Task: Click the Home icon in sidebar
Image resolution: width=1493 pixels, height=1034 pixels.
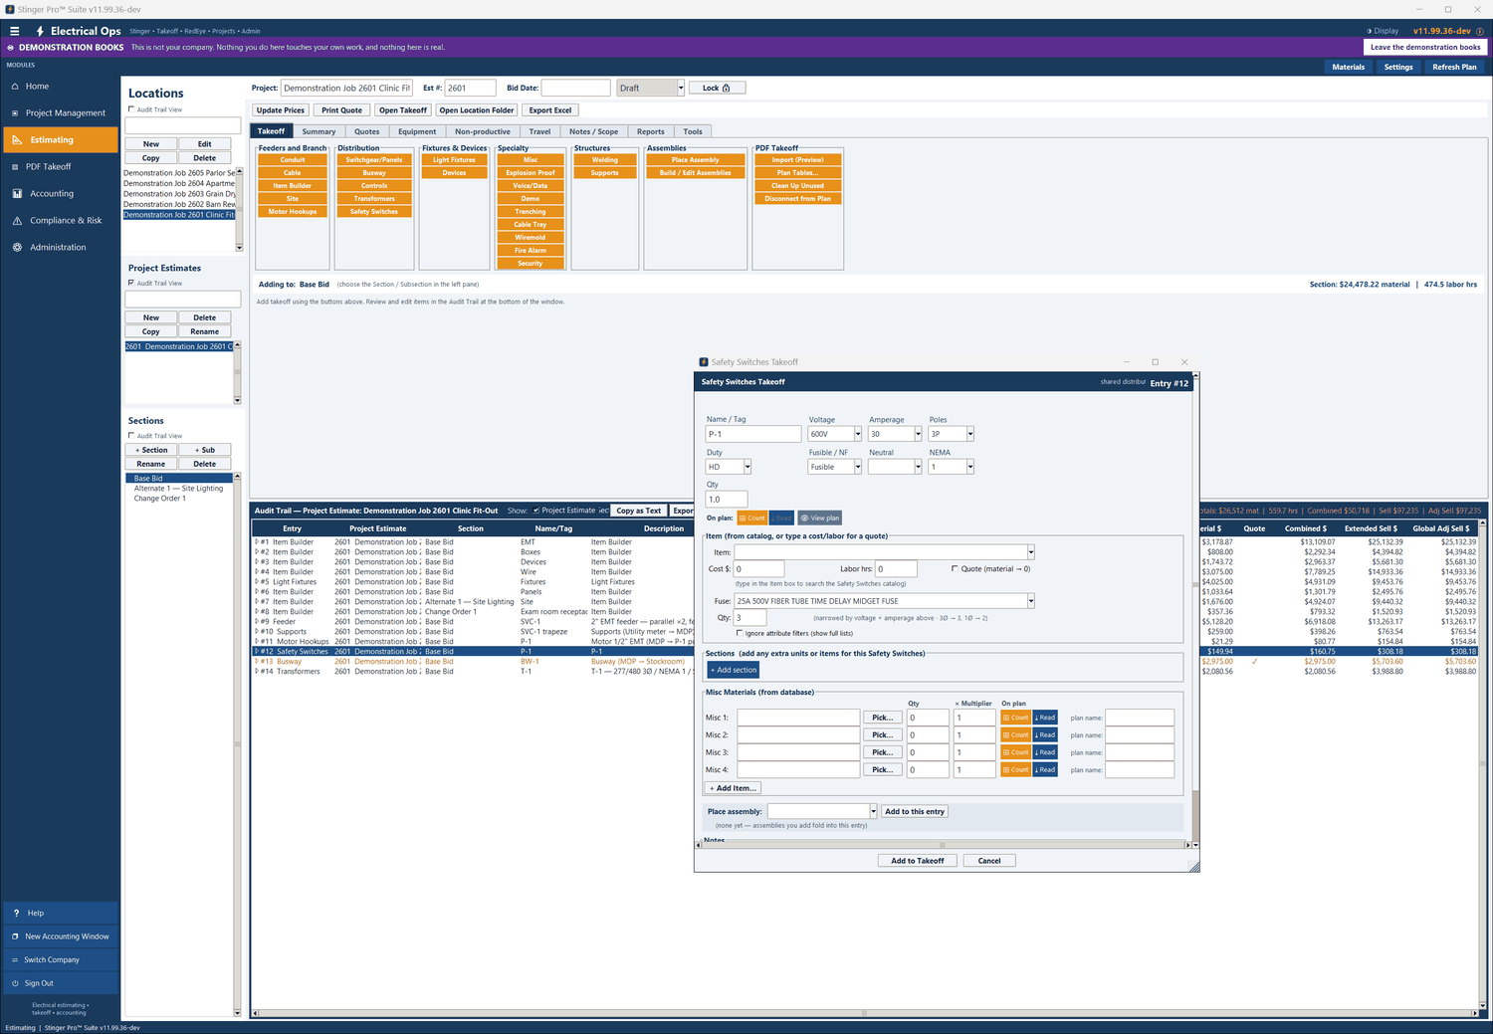Action: (x=15, y=87)
